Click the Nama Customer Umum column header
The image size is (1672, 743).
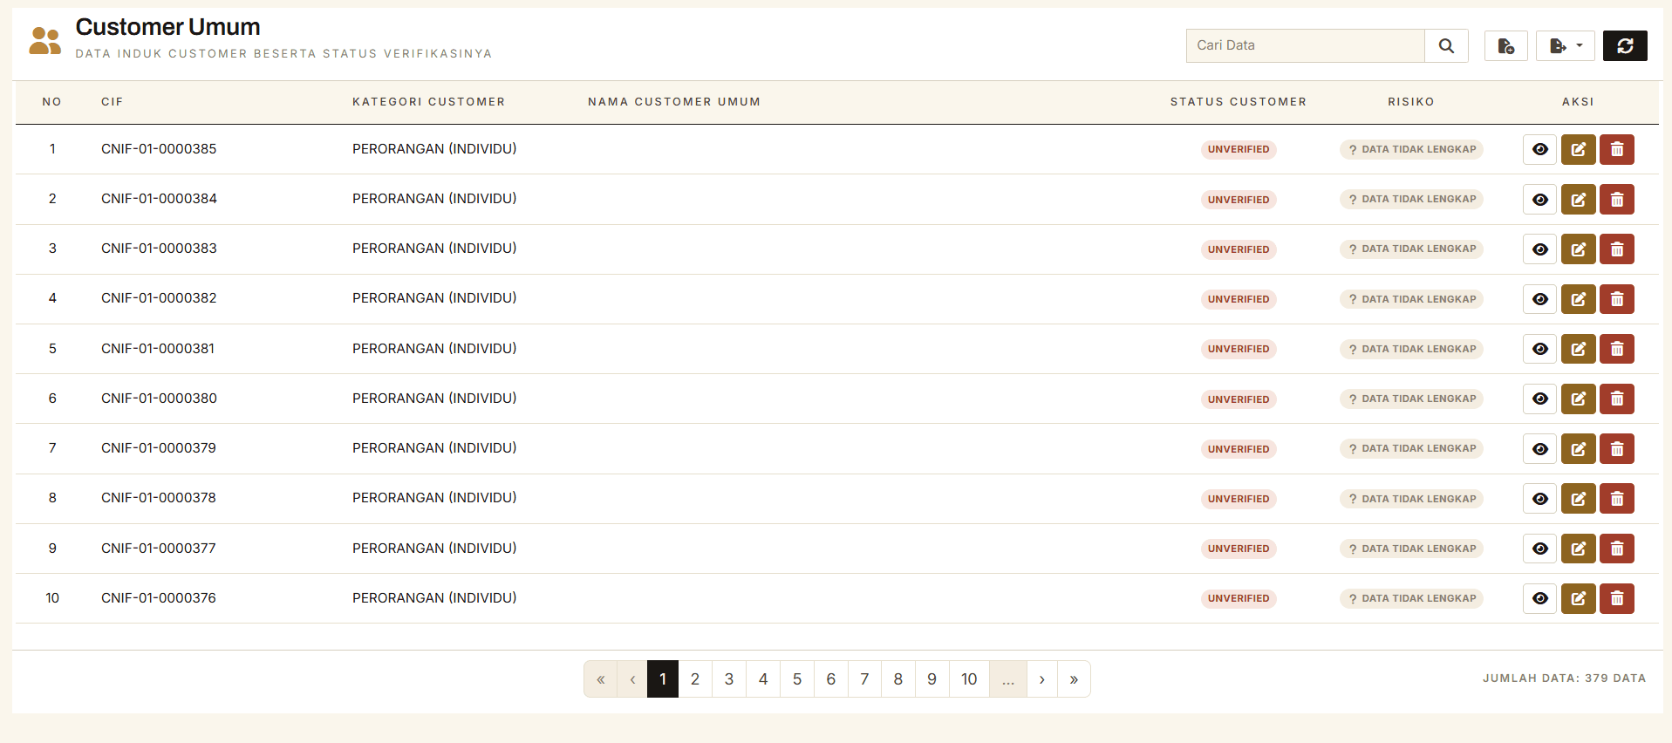[674, 102]
